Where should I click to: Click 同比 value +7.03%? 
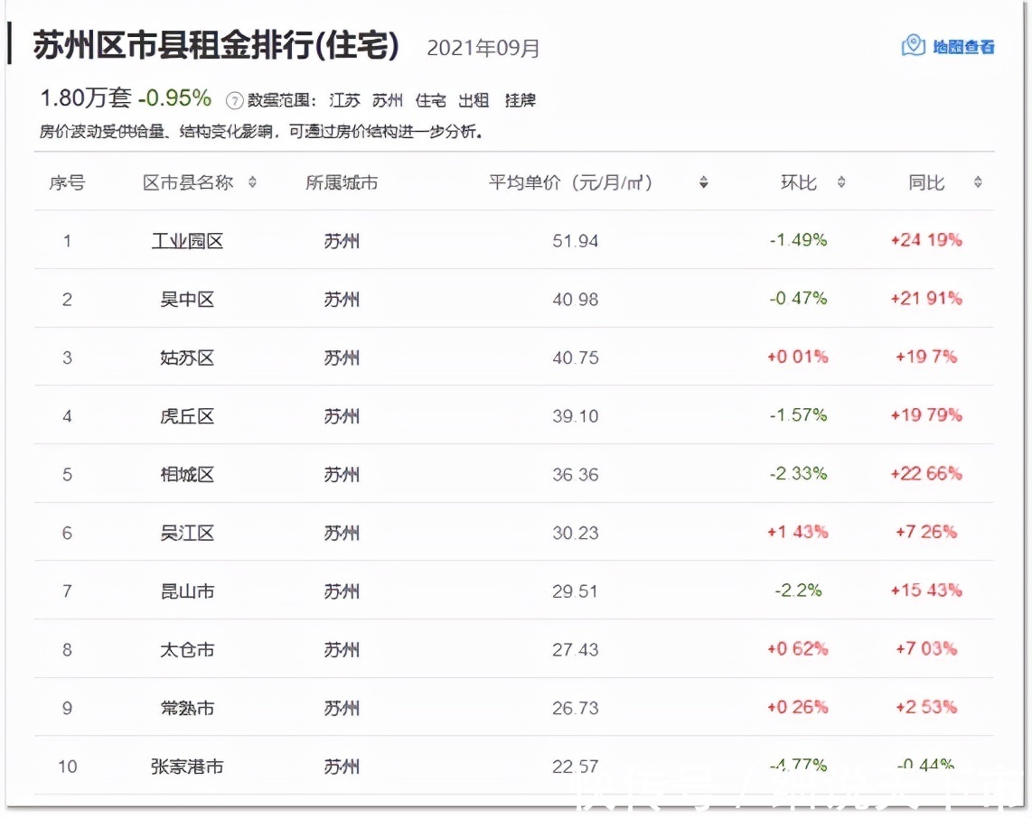click(926, 649)
